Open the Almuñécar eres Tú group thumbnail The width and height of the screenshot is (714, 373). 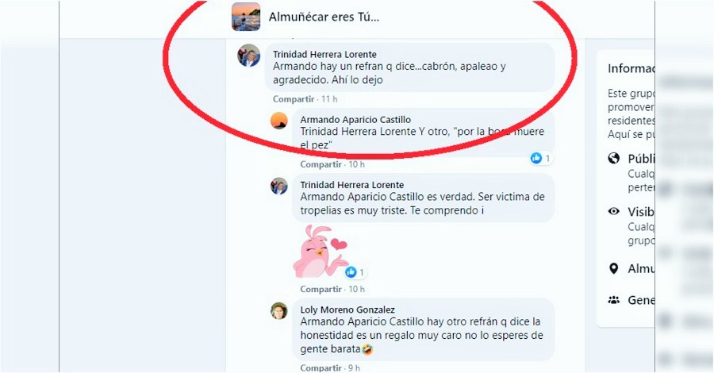246,17
